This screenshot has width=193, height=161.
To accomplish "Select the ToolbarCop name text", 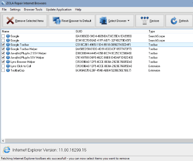I will (x=18, y=70).
